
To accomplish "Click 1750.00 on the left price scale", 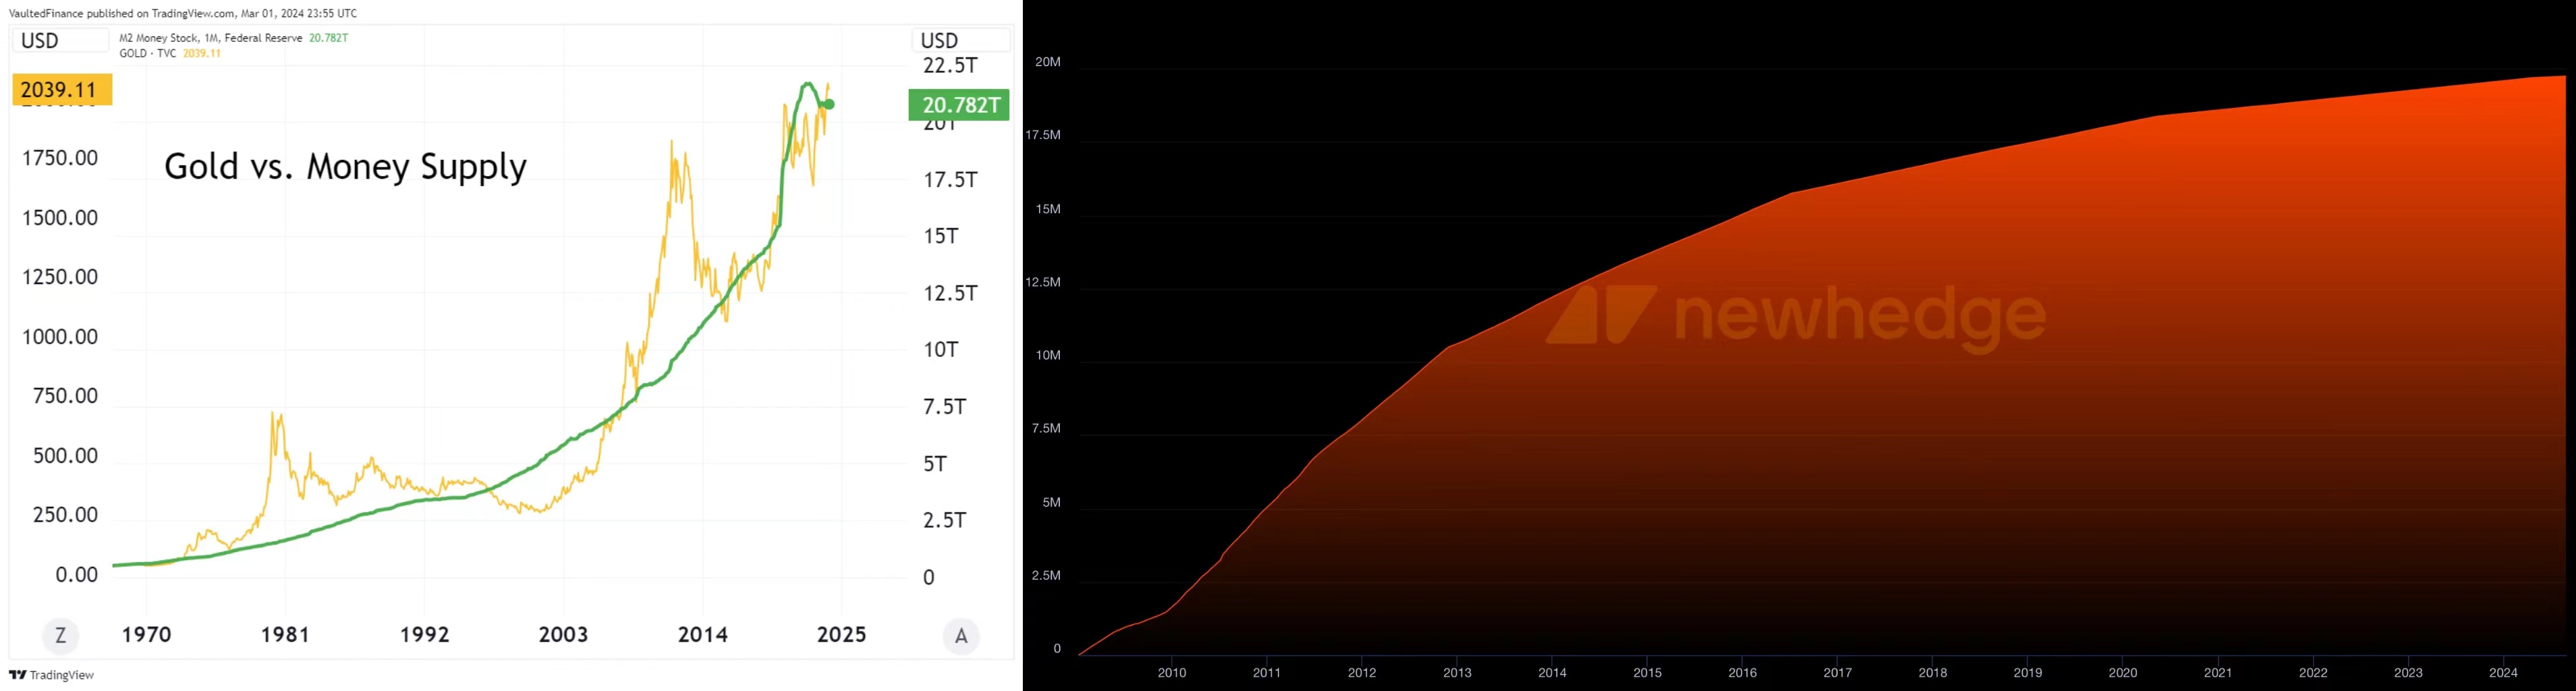I will 60,158.
